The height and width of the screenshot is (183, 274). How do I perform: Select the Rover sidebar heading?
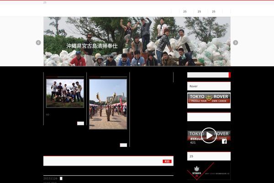coord(194,86)
